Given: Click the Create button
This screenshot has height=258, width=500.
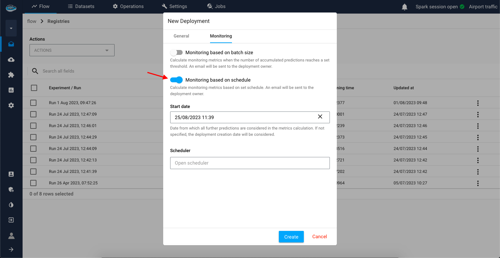Looking at the screenshot, I should click(x=291, y=237).
